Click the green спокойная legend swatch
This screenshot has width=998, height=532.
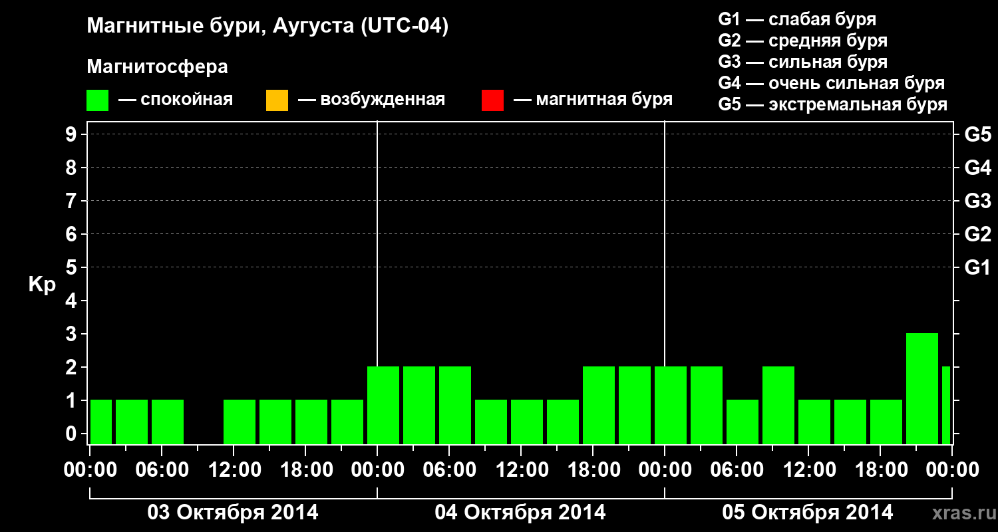click(98, 100)
